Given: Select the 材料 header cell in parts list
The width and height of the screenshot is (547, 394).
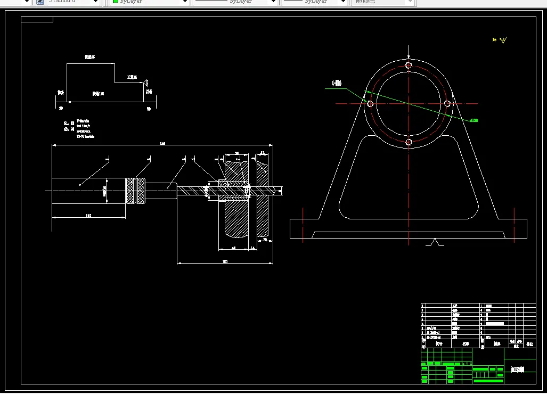Looking at the screenshot, I should [497, 343].
